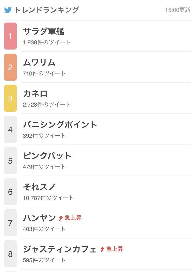This screenshot has height=272, width=195.
Task: Click 急上昇 label next to ハンヤン
Action: point(73,218)
